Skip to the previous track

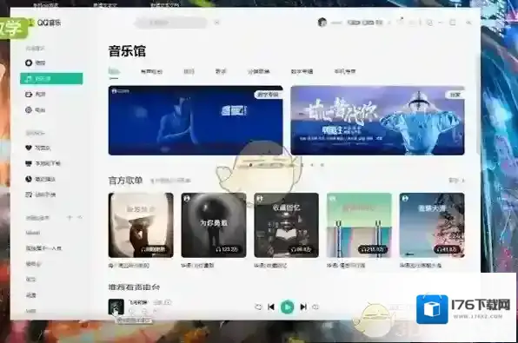tap(271, 307)
